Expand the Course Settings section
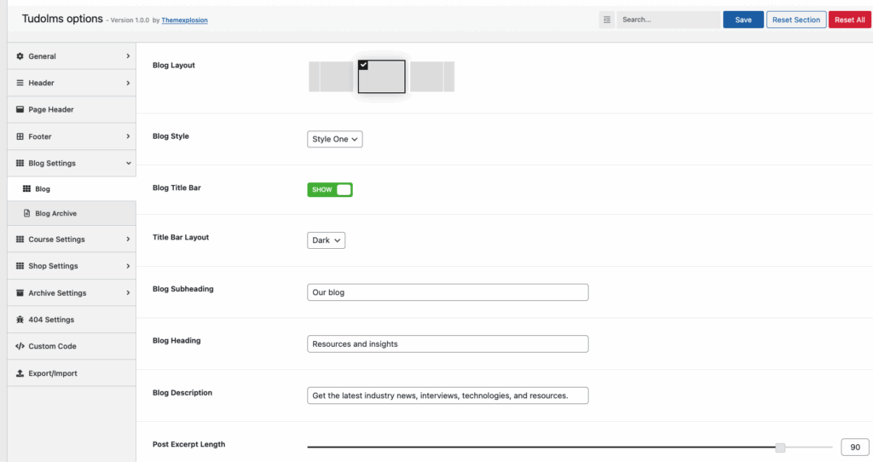873x462 pixels. 72,240
